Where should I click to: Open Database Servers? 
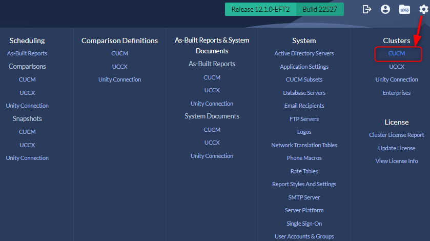point(304,93)
